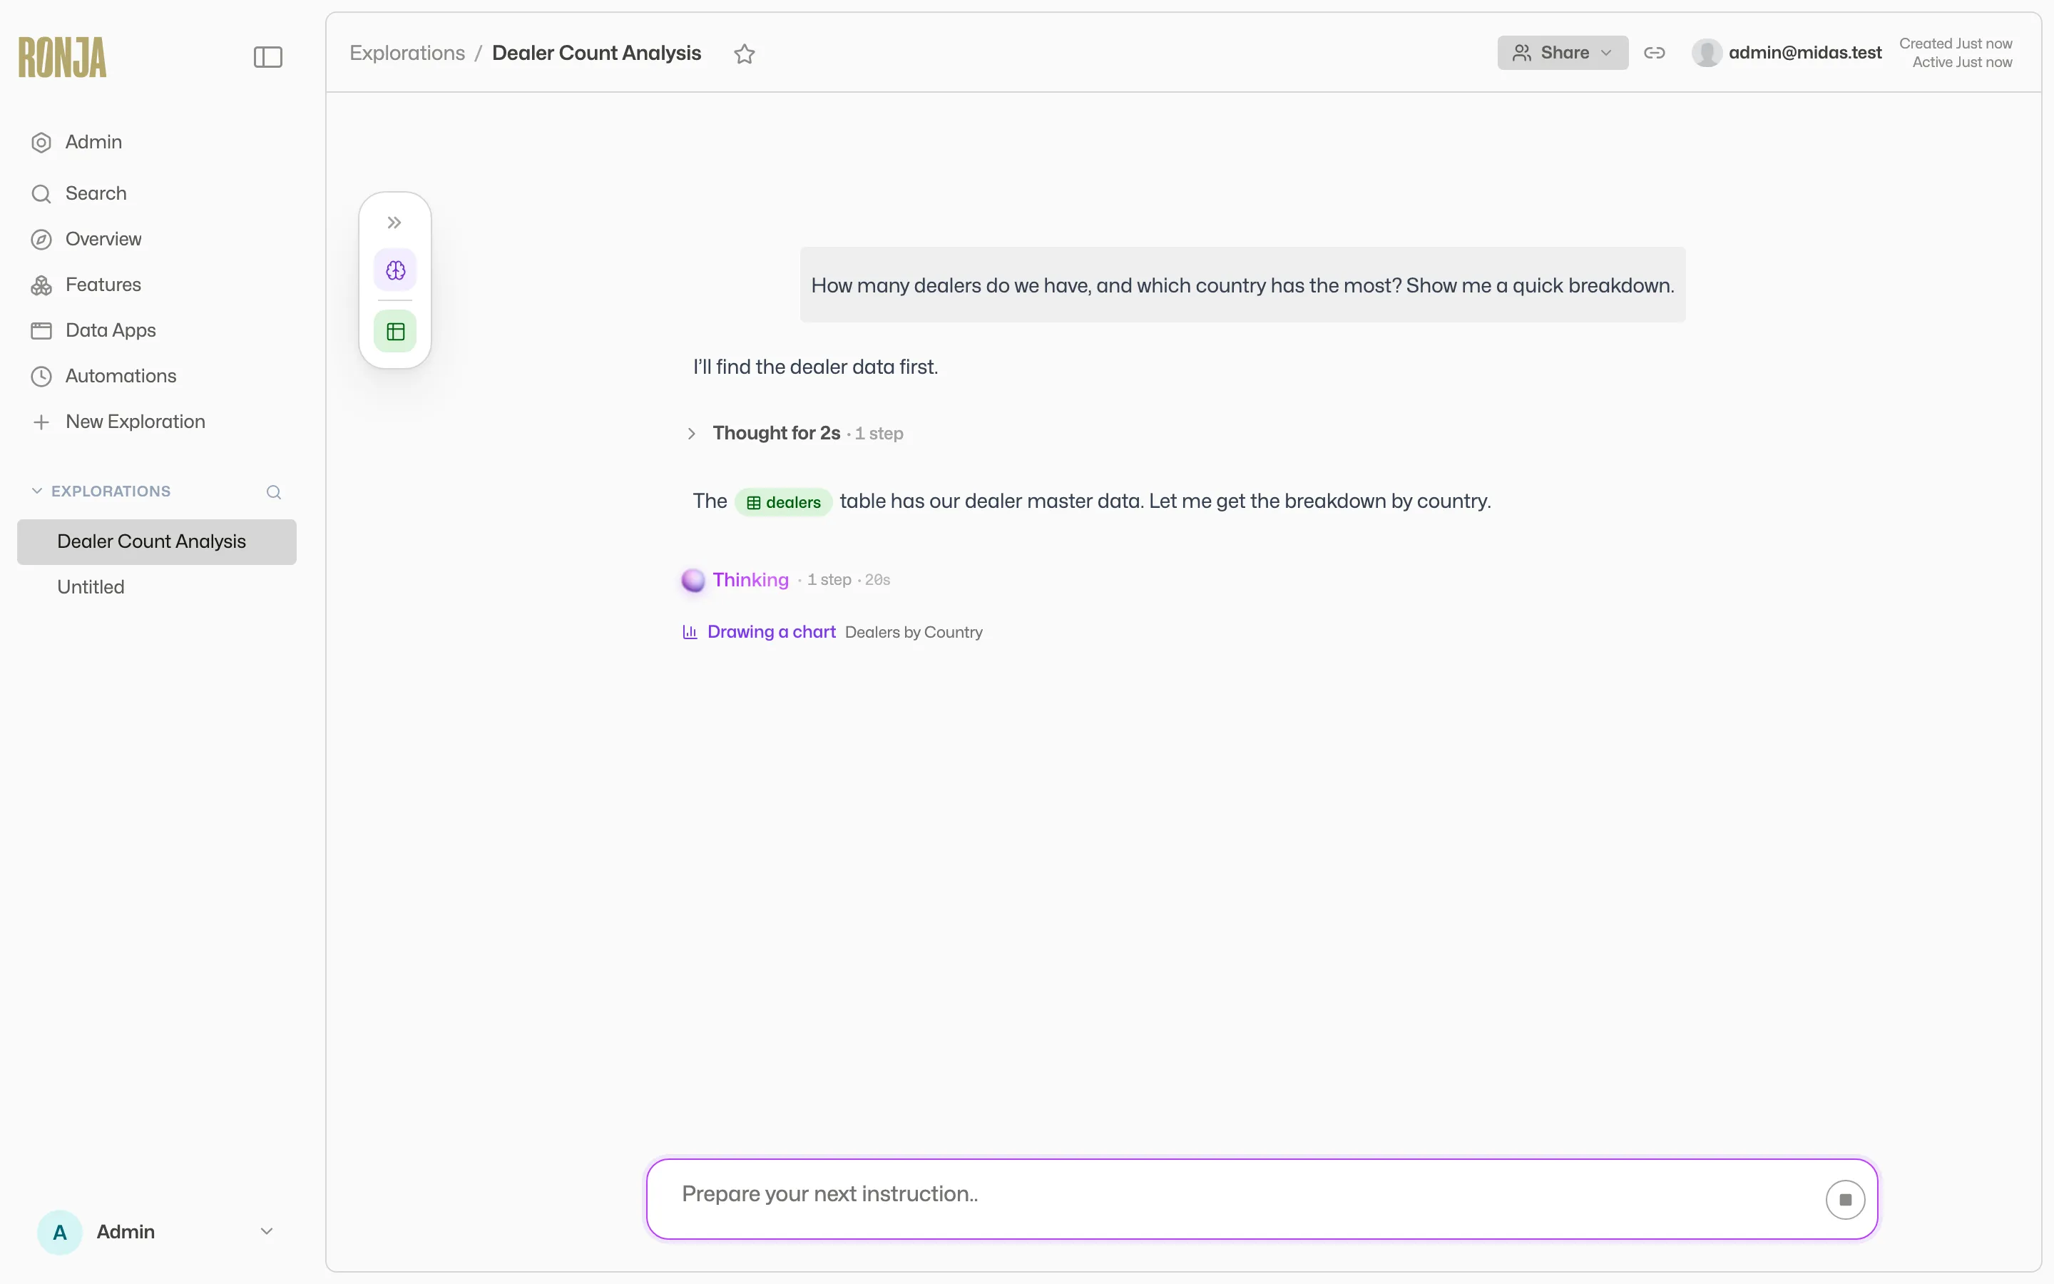
Task: Click the bar chart icon beside Drawing a chart
Action: 690,632
